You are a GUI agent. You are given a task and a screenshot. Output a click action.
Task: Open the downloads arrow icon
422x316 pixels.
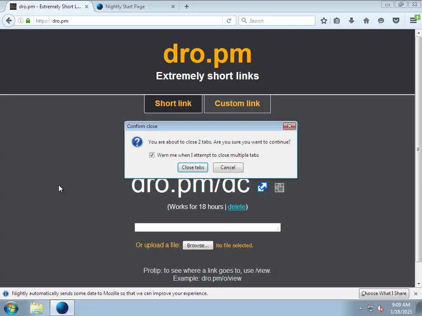(x=351, y=21)
